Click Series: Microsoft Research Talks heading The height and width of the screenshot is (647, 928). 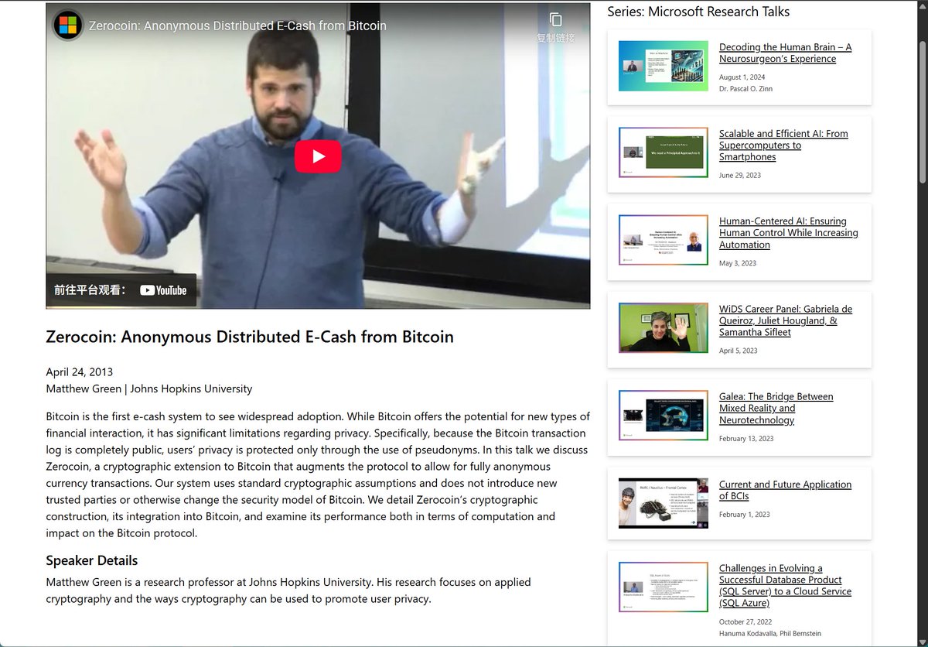(698, 12)
